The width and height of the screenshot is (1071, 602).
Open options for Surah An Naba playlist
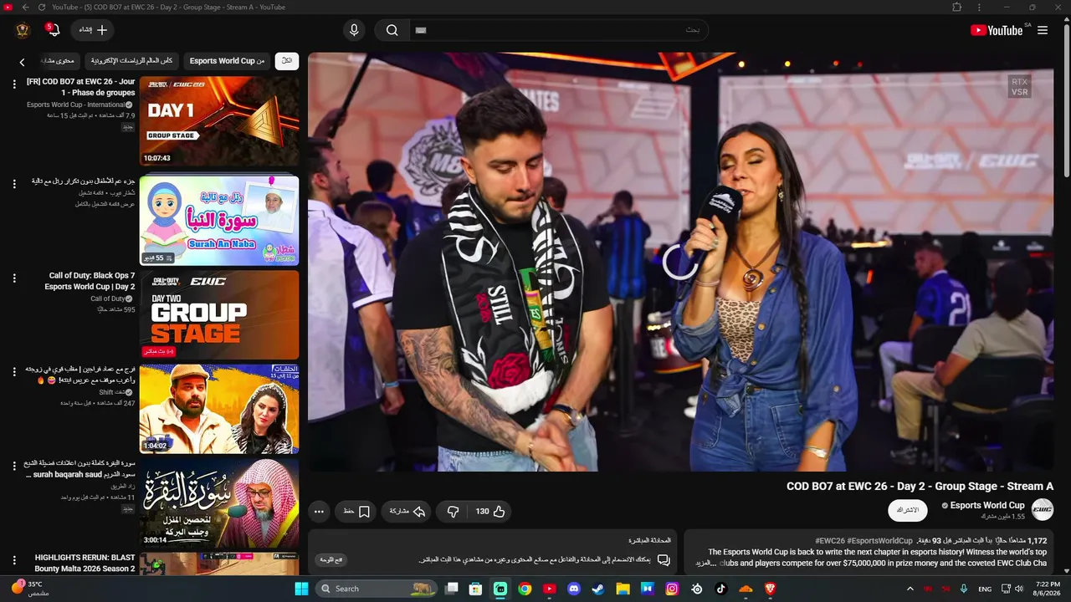tap(14, 183)
